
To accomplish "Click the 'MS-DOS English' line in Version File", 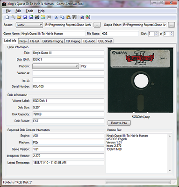I will pos(117,139).
